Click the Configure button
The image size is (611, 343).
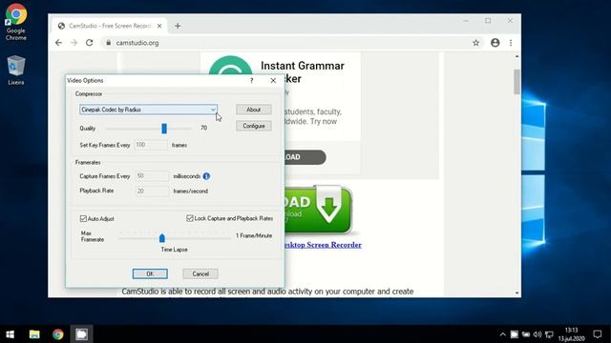[x=253, y=126]
